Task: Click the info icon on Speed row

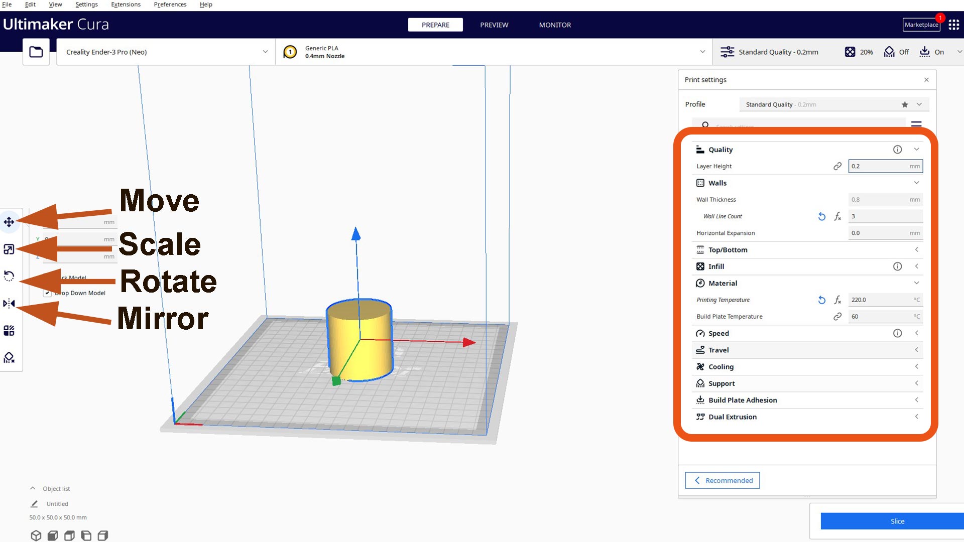Action: pyautogui.click(x=898, y=333)
